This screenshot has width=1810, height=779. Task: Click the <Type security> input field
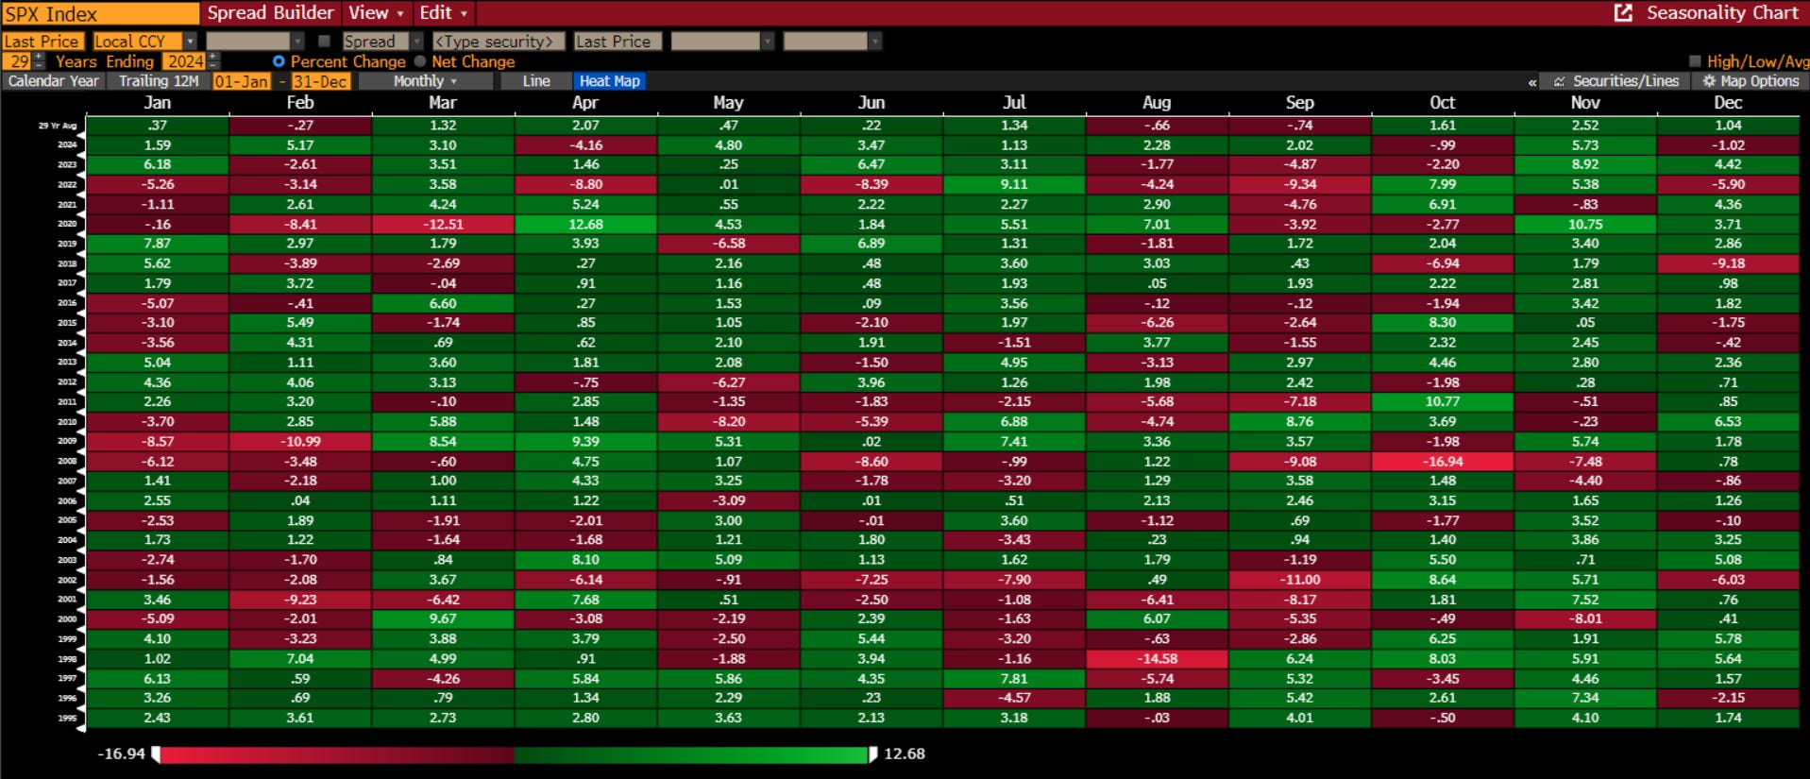[x=499, y=42]
